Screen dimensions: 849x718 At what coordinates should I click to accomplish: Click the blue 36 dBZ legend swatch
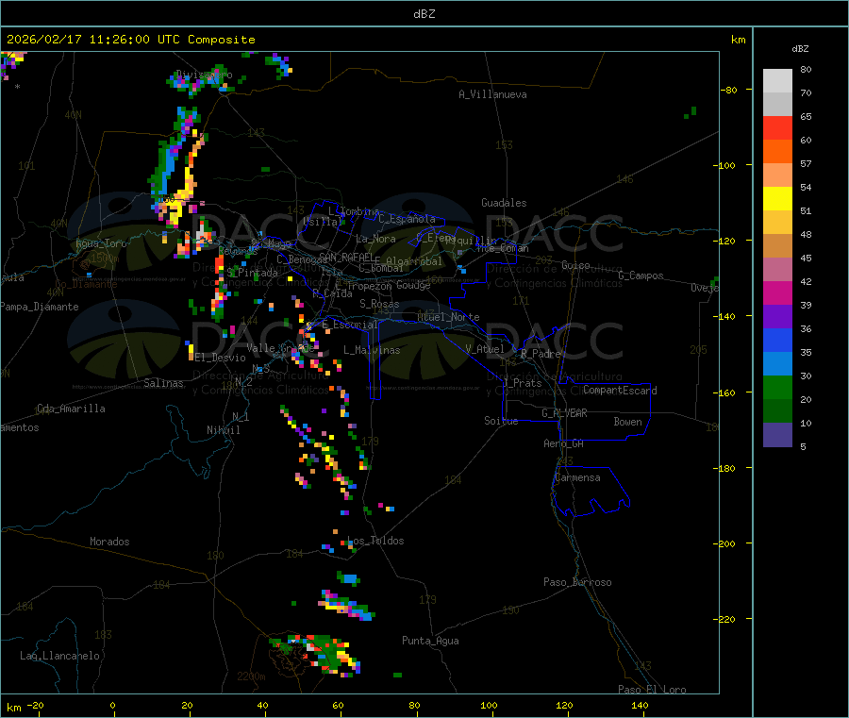777,340
